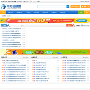The width and height of the screenshot is (90, 90).
Task: Open the 商家入驻 orange button
Action: click(x=85, y=6)
